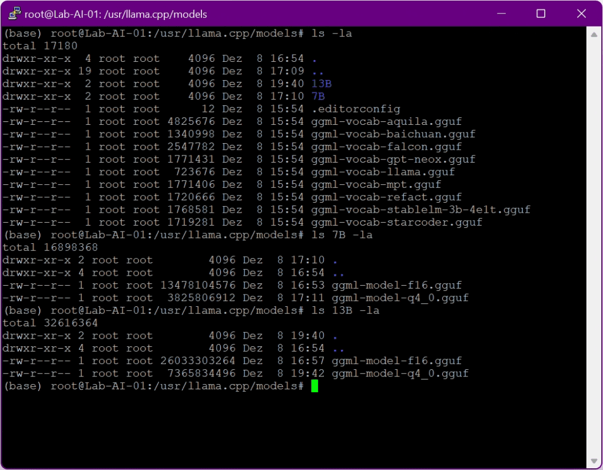Image resolution: width=603 pixels, height=470 pixels.
Task: Click the scrollbar down arrow
Action: [594, 461]
